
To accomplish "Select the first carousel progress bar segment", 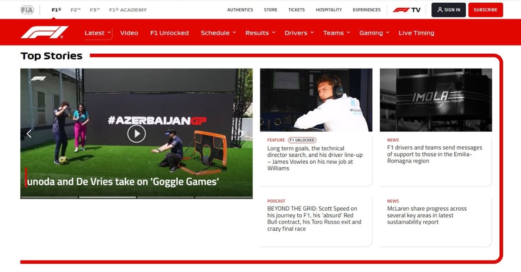I will (x=49, y=197).
